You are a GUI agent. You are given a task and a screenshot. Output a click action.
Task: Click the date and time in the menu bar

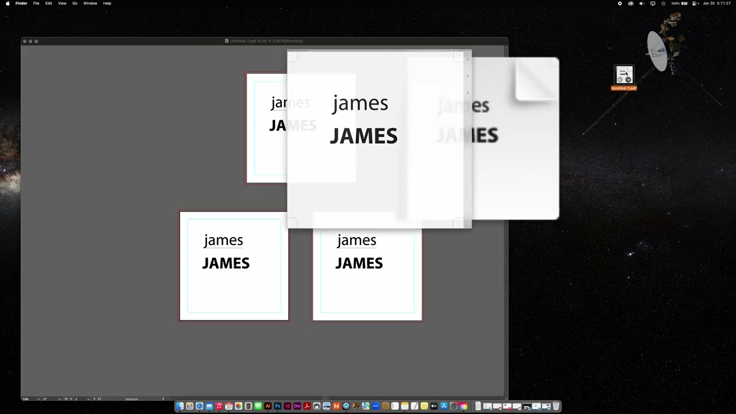click(716, 3)
